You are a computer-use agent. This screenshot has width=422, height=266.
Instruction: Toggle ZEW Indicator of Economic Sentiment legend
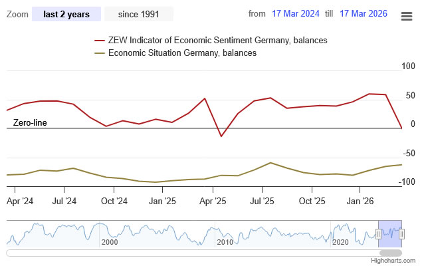[217, 41]
